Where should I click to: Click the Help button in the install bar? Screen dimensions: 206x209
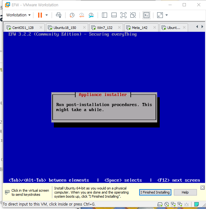click(185, 192)
